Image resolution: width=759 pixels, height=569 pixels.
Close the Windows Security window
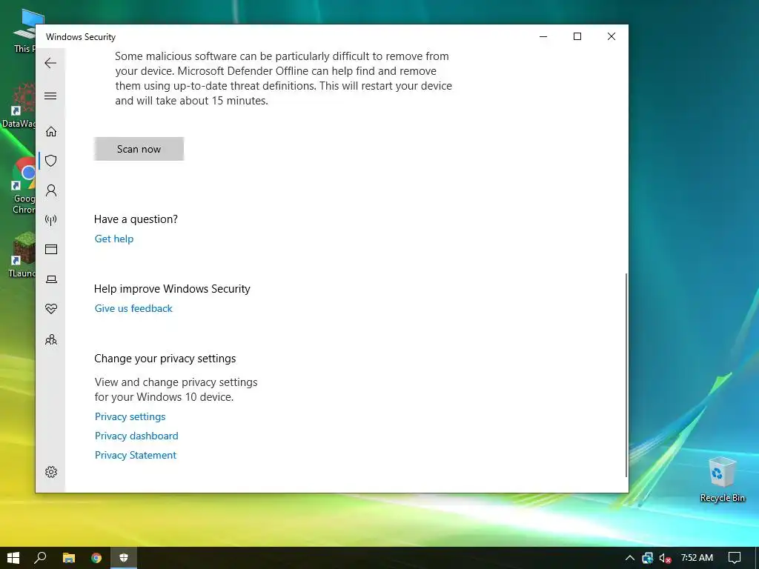click(611, 36)
